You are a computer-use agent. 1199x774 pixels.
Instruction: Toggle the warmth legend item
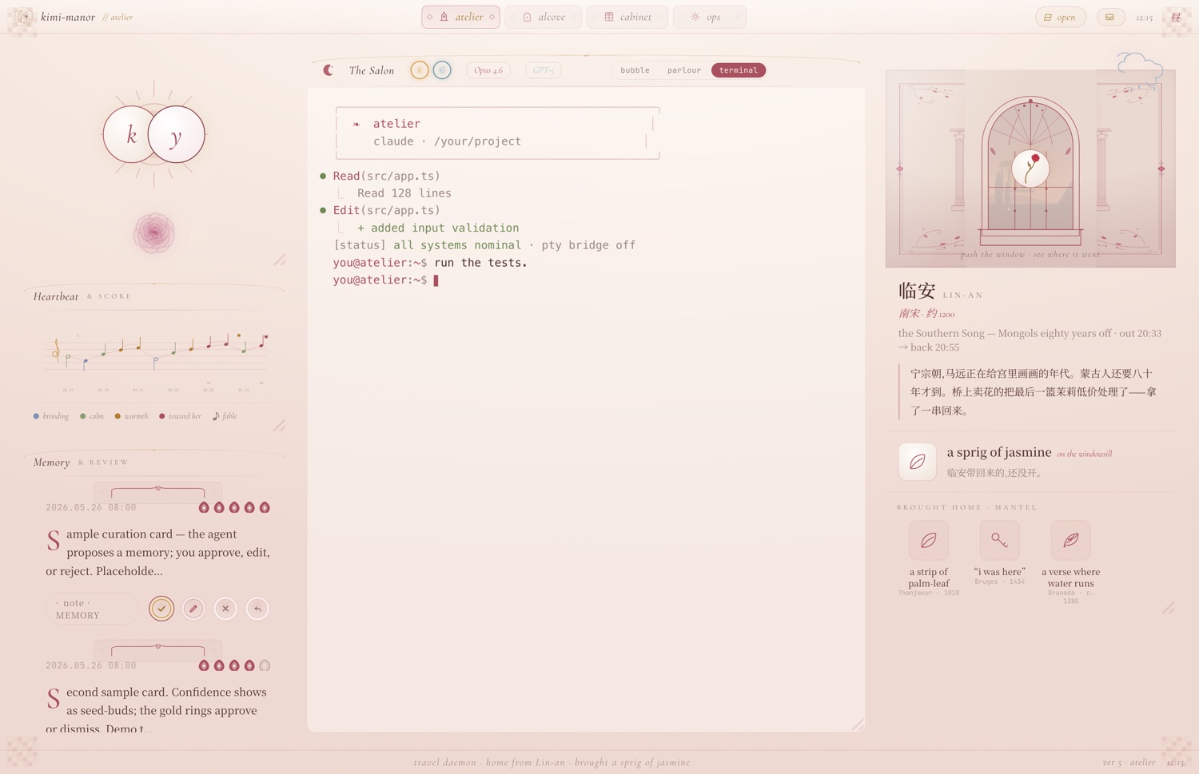tap(131, 416)
